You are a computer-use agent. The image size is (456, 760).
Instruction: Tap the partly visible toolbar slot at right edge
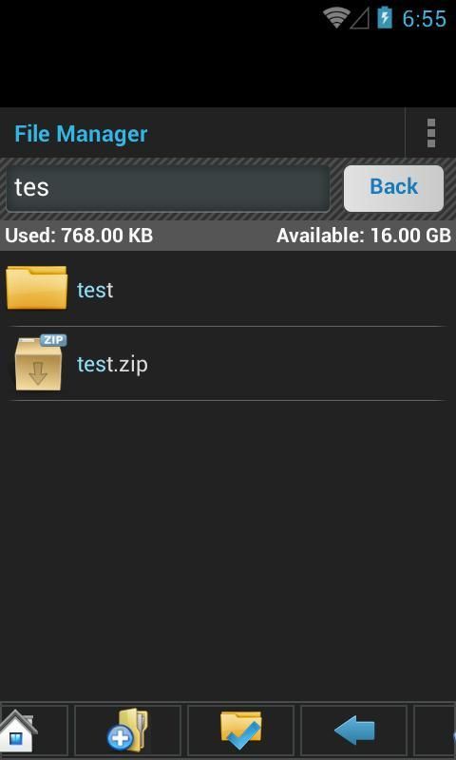(x=435, y=730)
